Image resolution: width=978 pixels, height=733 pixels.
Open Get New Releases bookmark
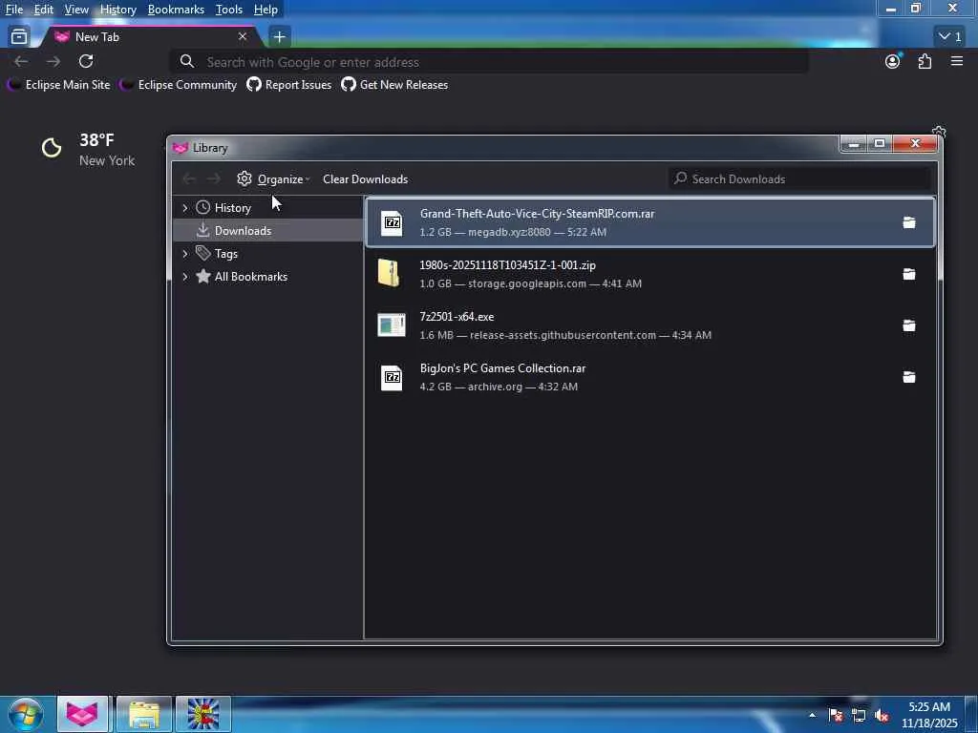point(394,85)
